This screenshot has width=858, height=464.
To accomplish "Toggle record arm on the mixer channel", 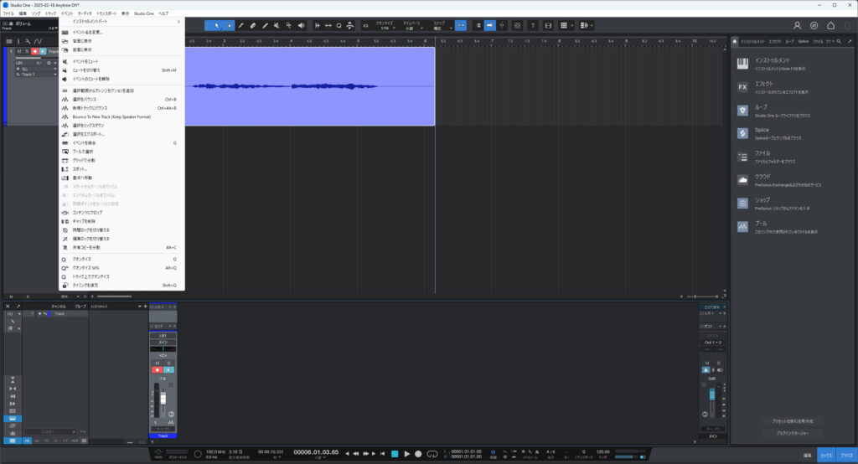I will click(157, 369).
